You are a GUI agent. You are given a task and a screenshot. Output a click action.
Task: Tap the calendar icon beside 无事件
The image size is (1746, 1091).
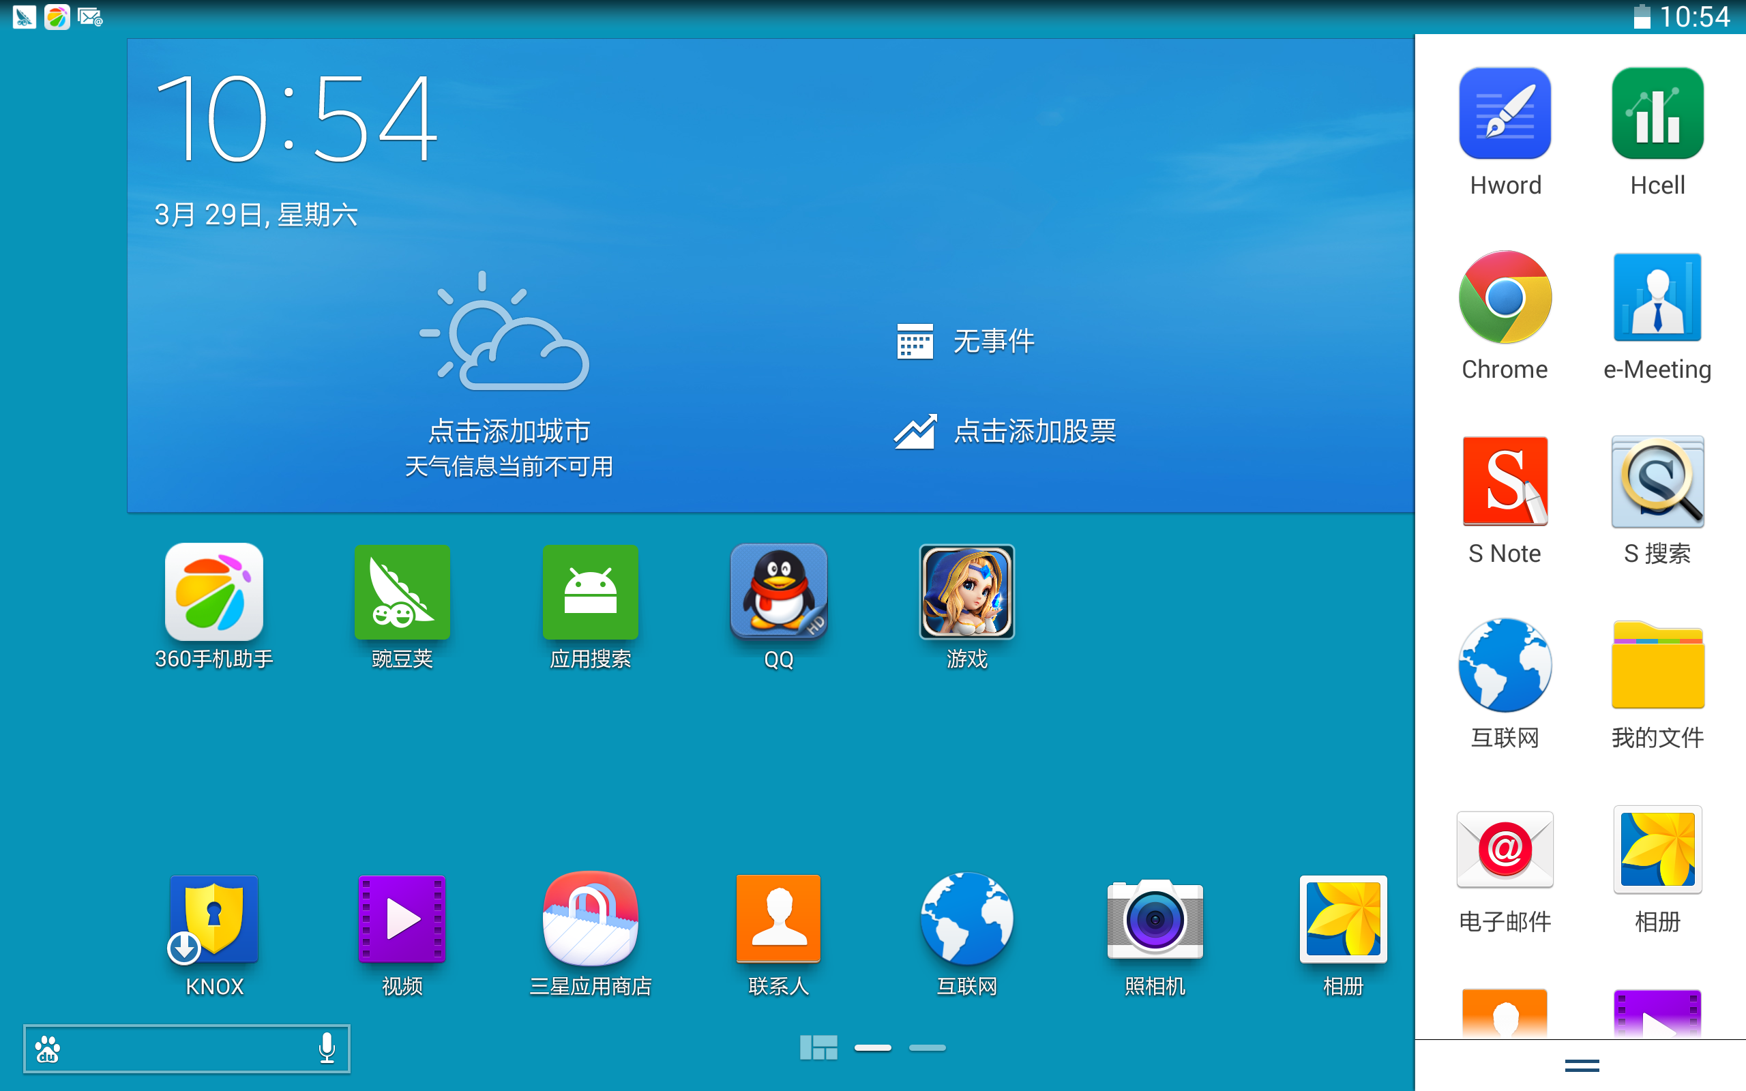(915, 342)
